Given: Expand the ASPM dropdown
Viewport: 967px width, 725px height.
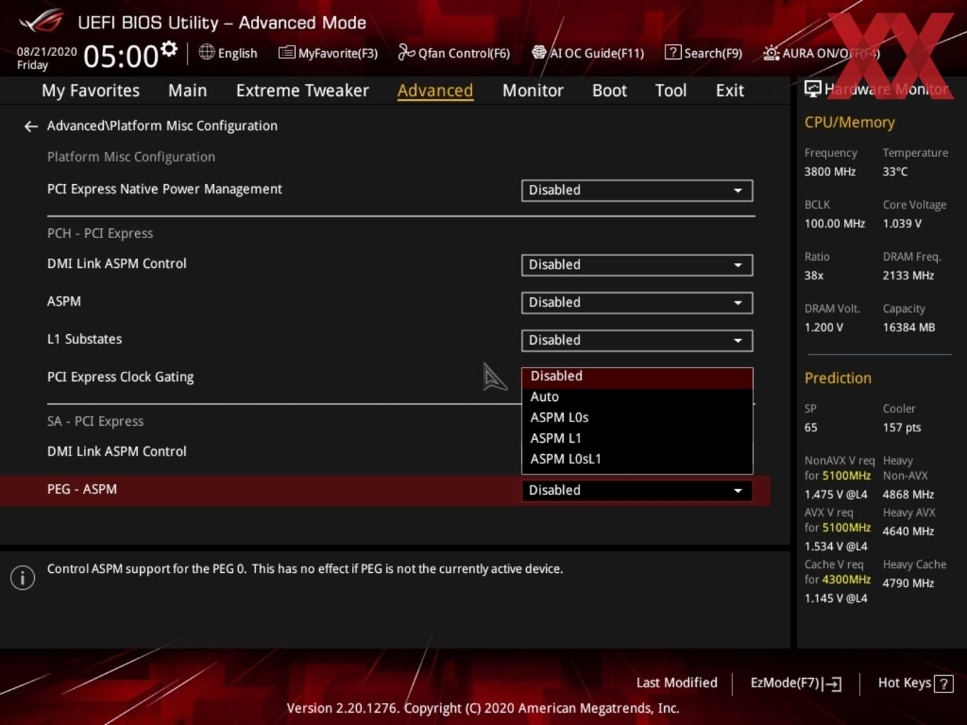Looking at the screenshot, I should click(637, 303).
